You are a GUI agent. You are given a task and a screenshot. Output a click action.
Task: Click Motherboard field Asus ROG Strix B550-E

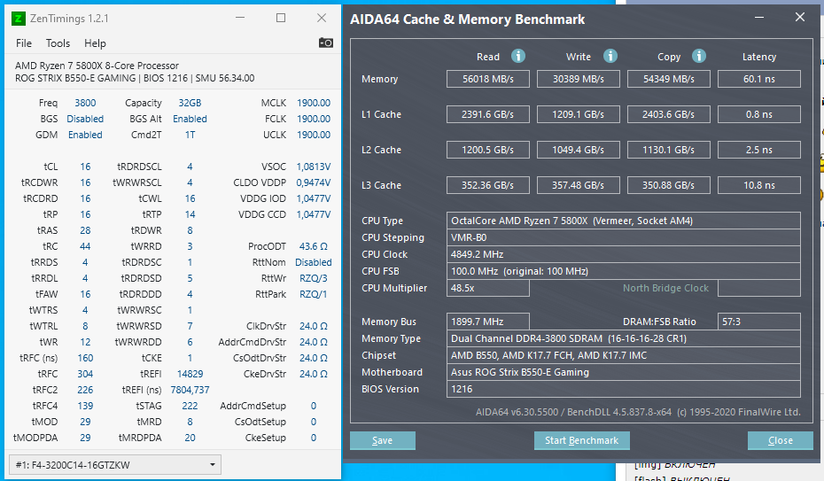(x=624, y=372)
